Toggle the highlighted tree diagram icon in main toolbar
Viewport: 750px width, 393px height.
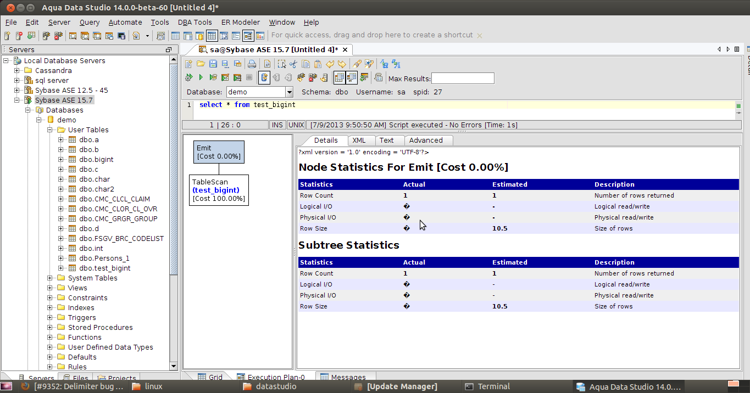click(x=248, y=36)
